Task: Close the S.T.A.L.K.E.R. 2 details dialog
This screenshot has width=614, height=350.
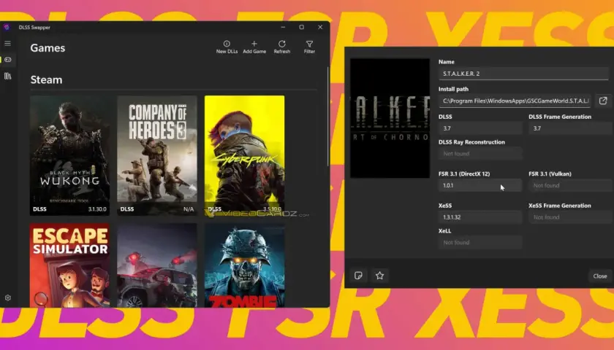Action: click(600, 276)
